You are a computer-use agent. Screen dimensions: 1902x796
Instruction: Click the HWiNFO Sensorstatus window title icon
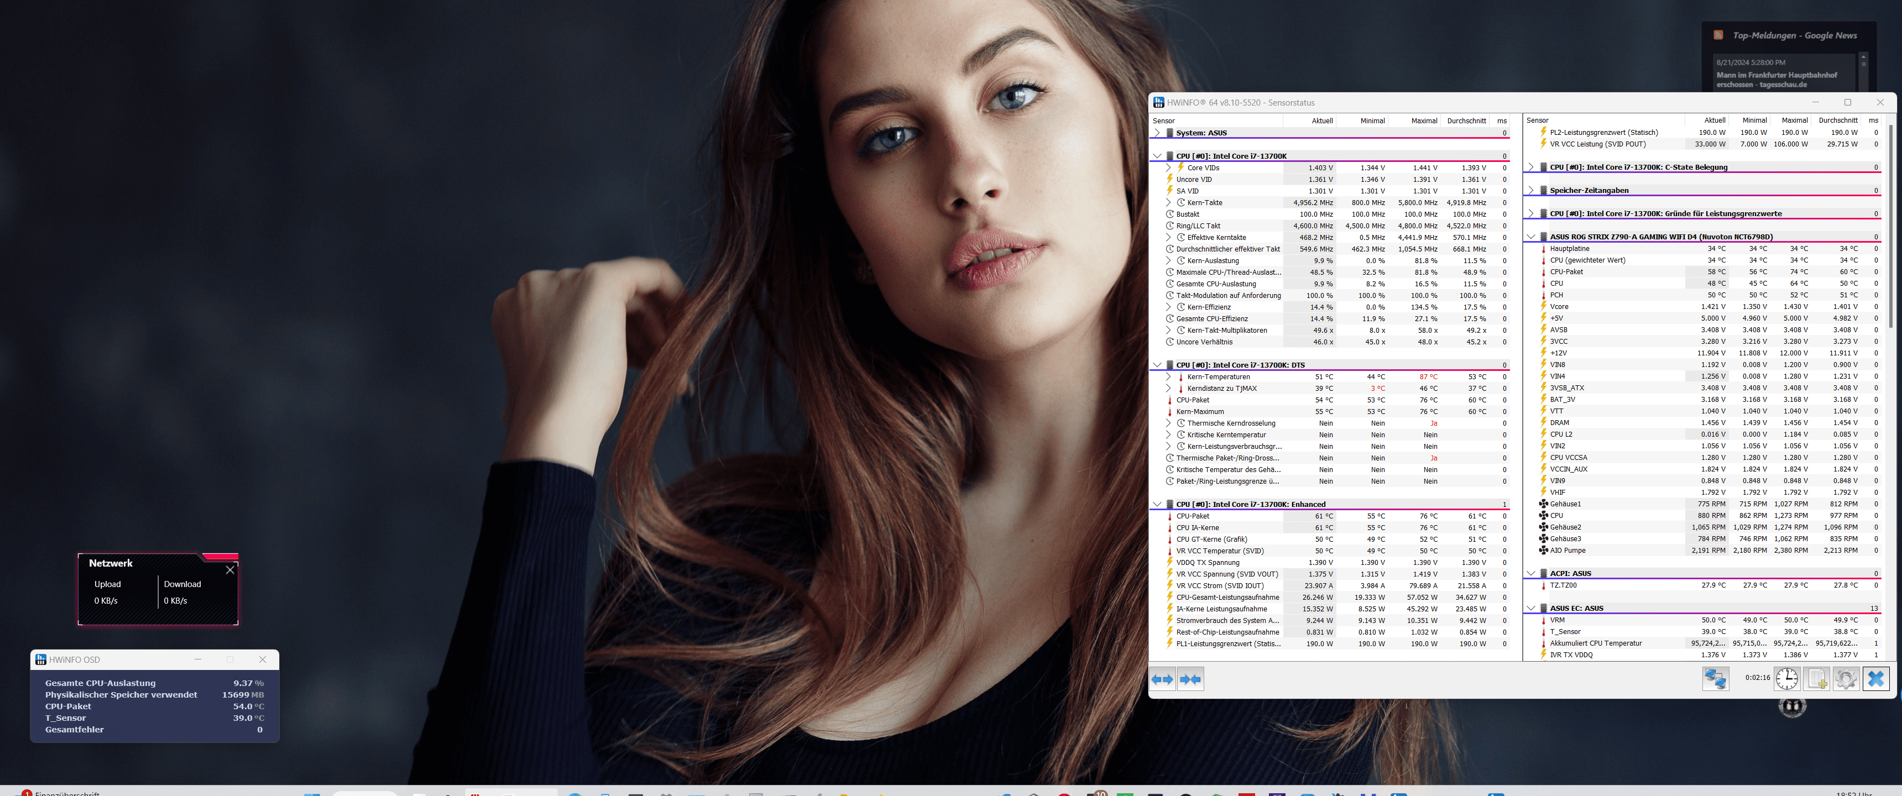pyautogui.click(x=1158, y=103)
